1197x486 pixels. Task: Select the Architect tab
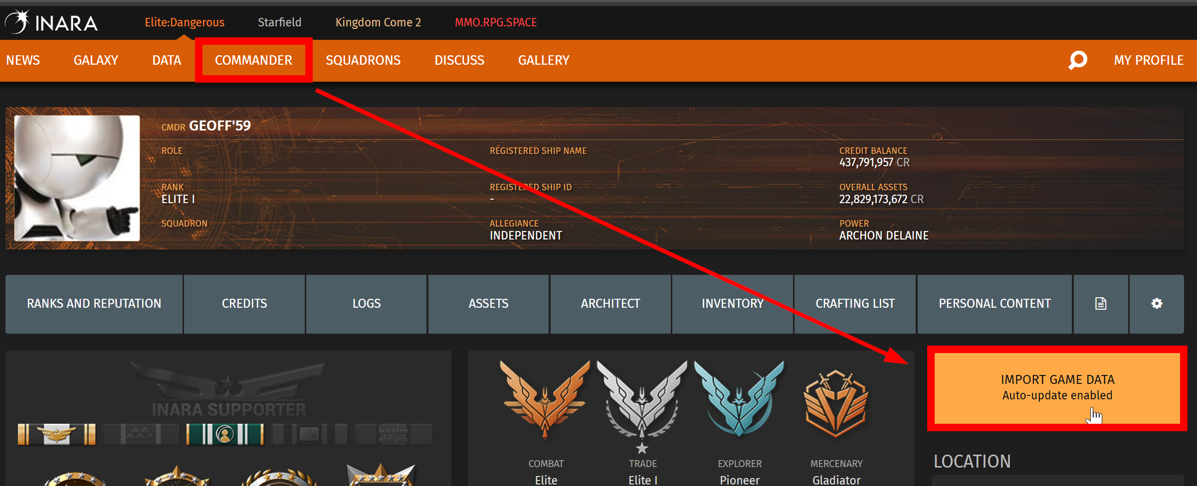pos(610,304)
